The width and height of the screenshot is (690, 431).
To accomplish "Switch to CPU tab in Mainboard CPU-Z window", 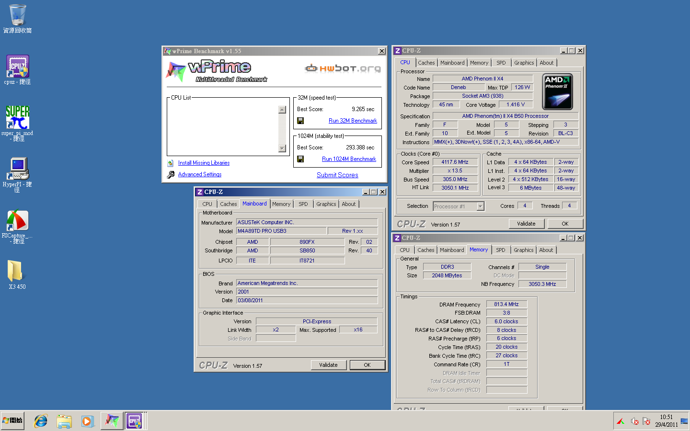I will tap(207, 204).
